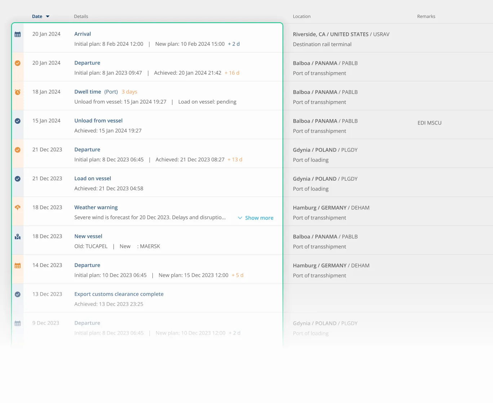Open the New vessel event
This screenshot has width=493, height=403.
click(x=88, y=236)
